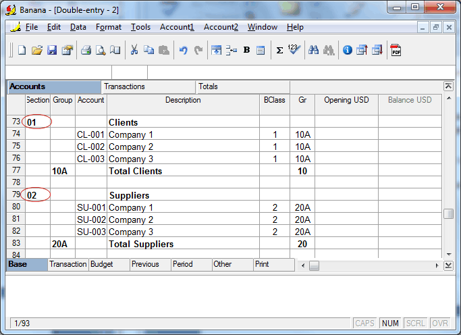Viewport: 461px width, 335px height.
Task: Select the Suppliers section title cell
Action: coord(183,195)
